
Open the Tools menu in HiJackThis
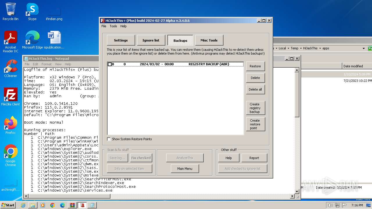(113, 26)
